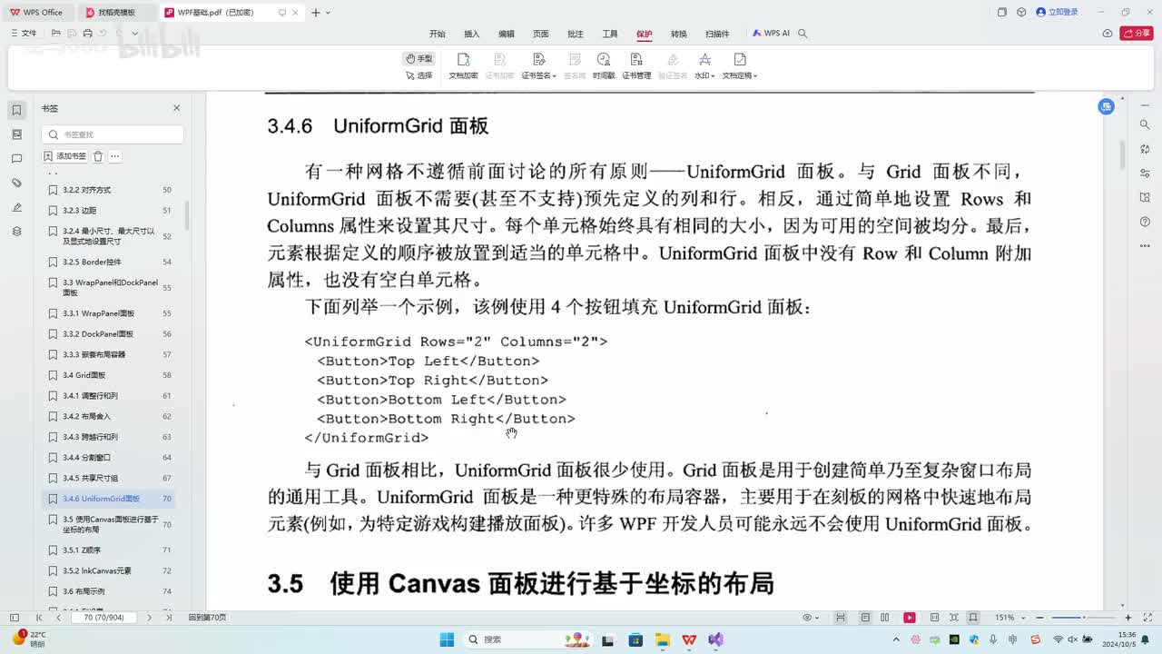
Task: Click page number field 70 (70/904)
Action: [x=103, y=618]
